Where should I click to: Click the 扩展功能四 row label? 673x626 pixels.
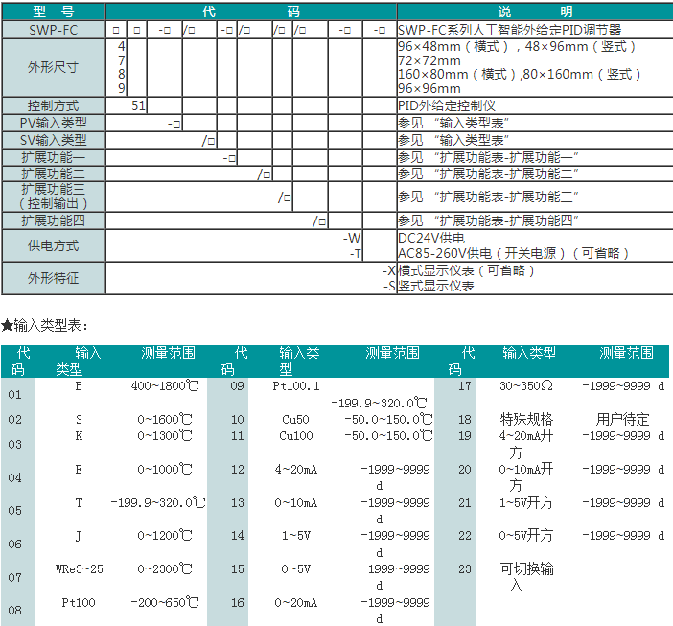(x=54, y=220)
